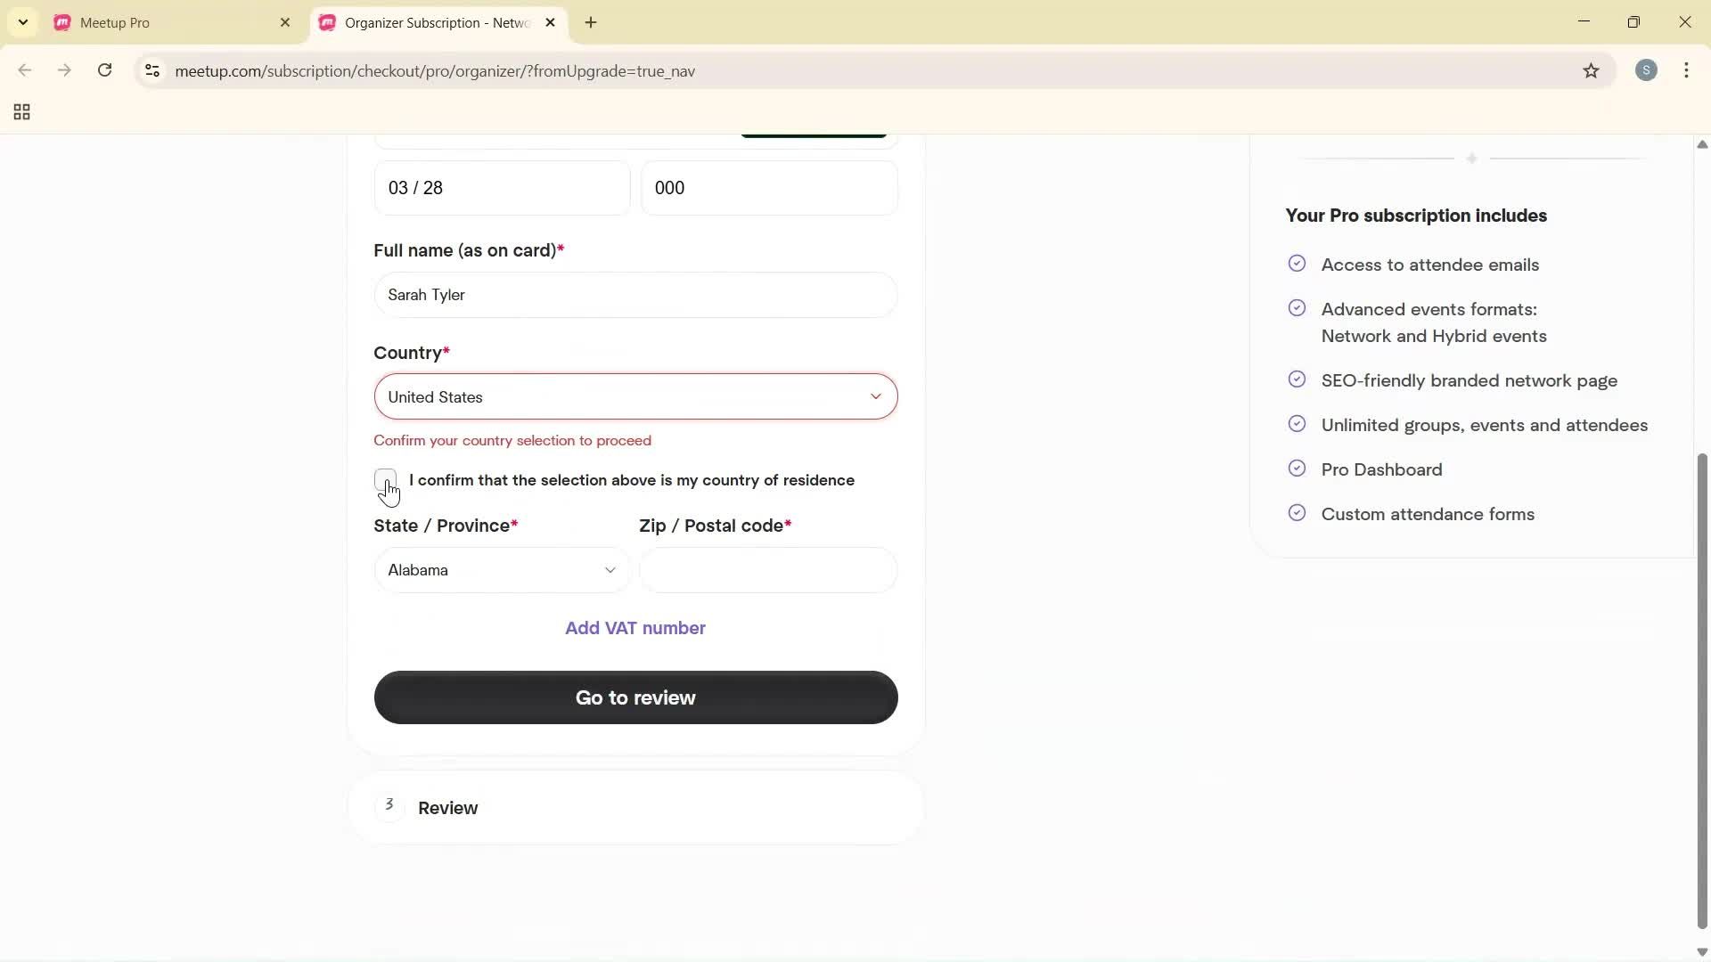Select the Organizer Subscription tab
The width and height of the screenshot is (1711, 962).
click(x=428, y=22)
